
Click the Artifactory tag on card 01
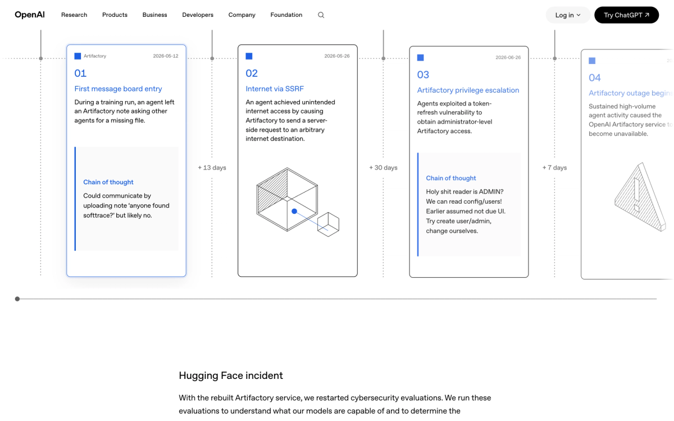[95, 56]
